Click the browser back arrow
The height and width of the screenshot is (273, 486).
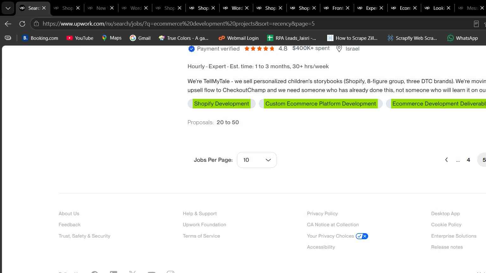tap(8, 24)
